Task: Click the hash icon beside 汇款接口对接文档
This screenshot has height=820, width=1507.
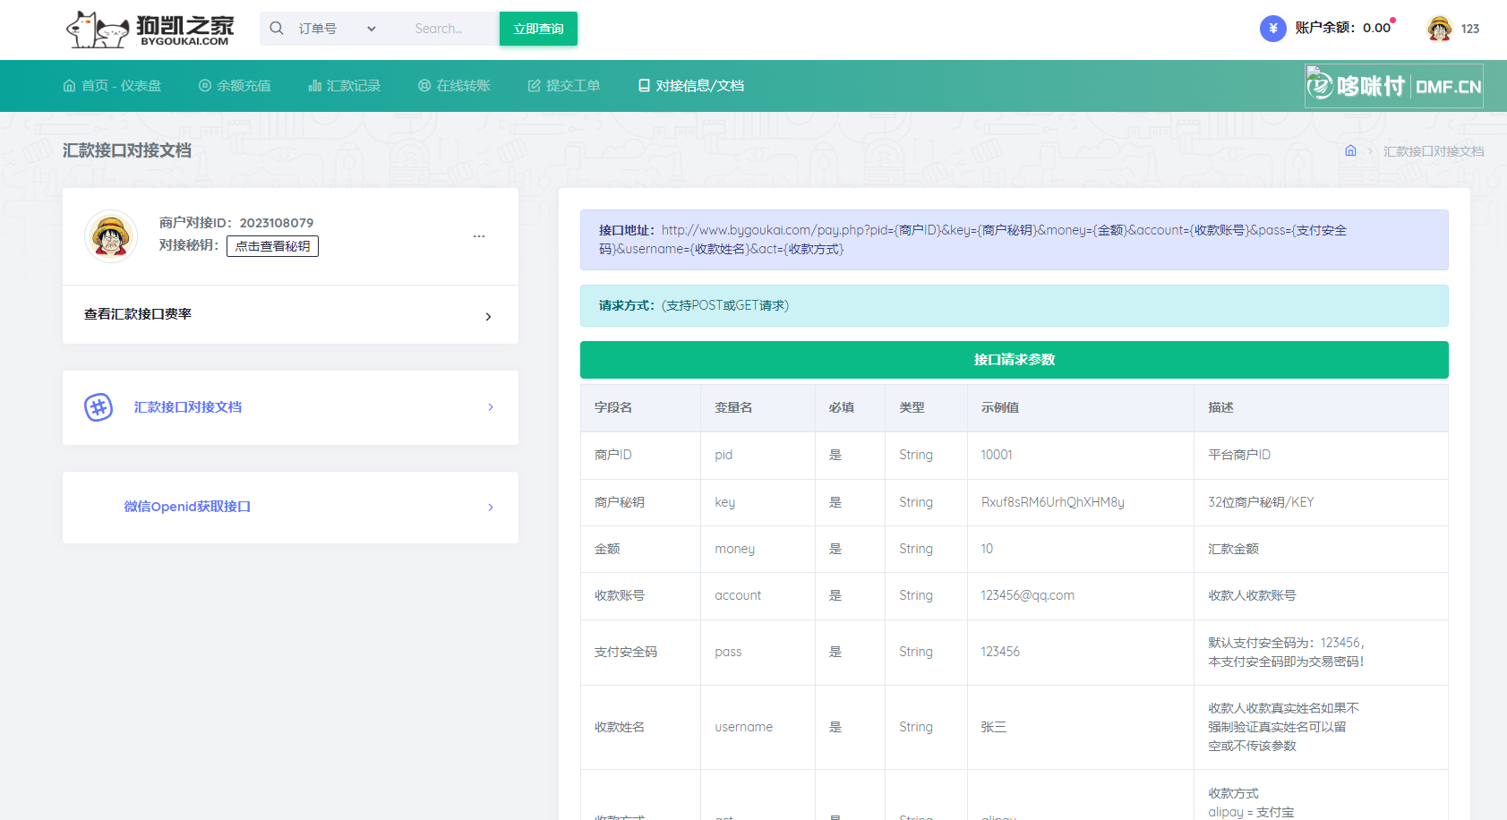Action: coord(98,407)
